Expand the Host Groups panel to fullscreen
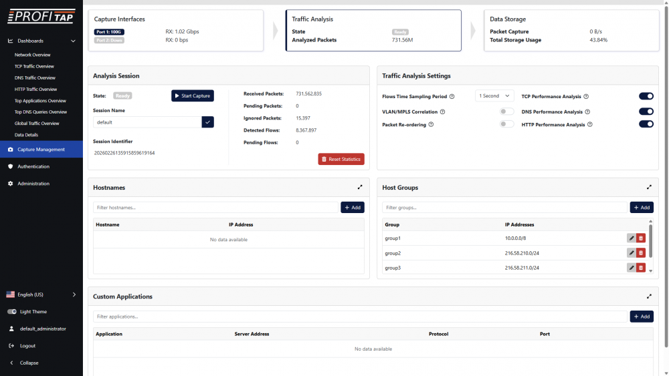 (649, 188)
